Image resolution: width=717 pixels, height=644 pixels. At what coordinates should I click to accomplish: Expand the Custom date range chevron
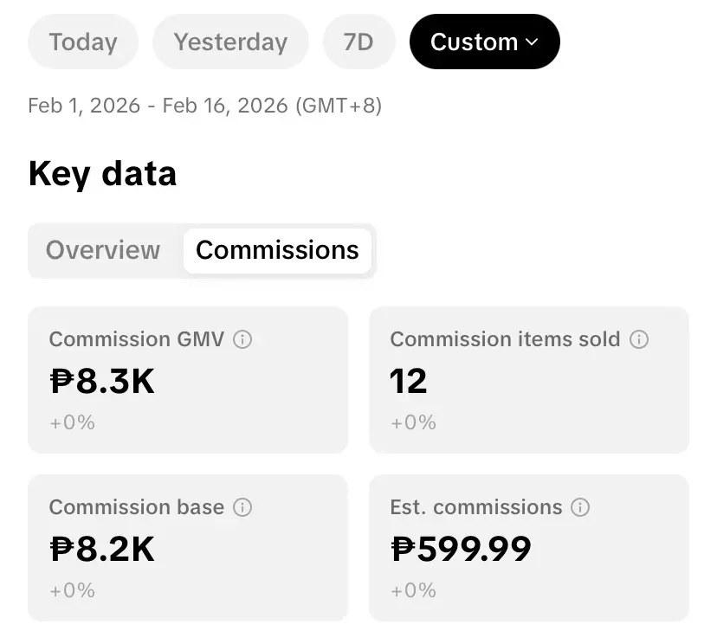(532, 42)
